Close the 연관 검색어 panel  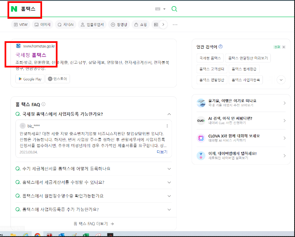click(284, 47)
